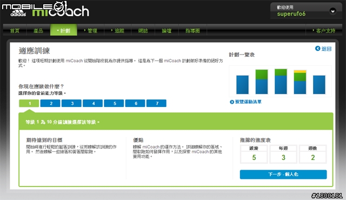Click the 返回 back link
Image resolution: width=346 pixels, height=200 pixels.
(x=327, y=49)
